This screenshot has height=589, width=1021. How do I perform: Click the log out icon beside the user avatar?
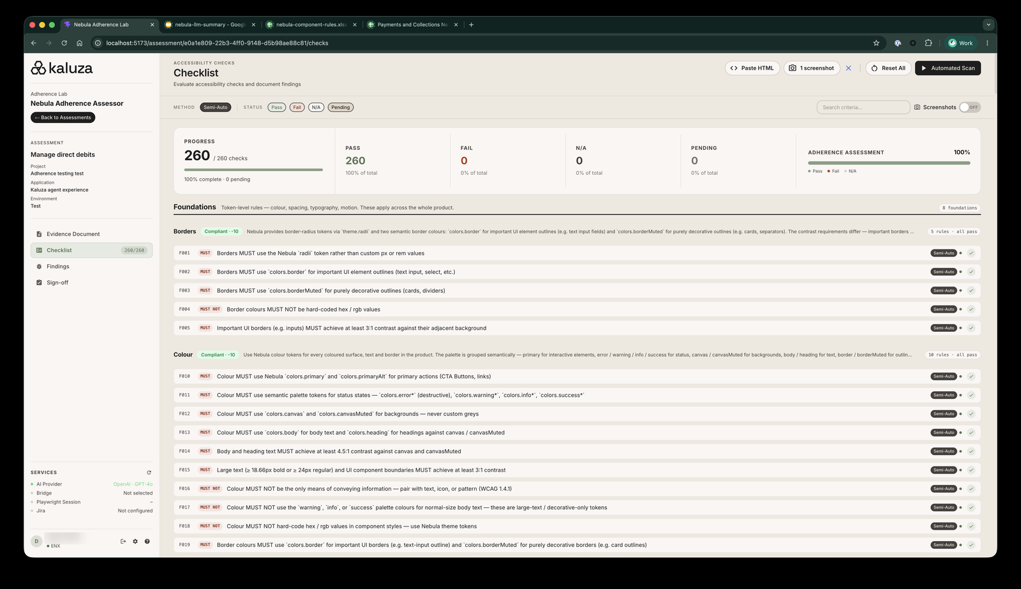123,541
